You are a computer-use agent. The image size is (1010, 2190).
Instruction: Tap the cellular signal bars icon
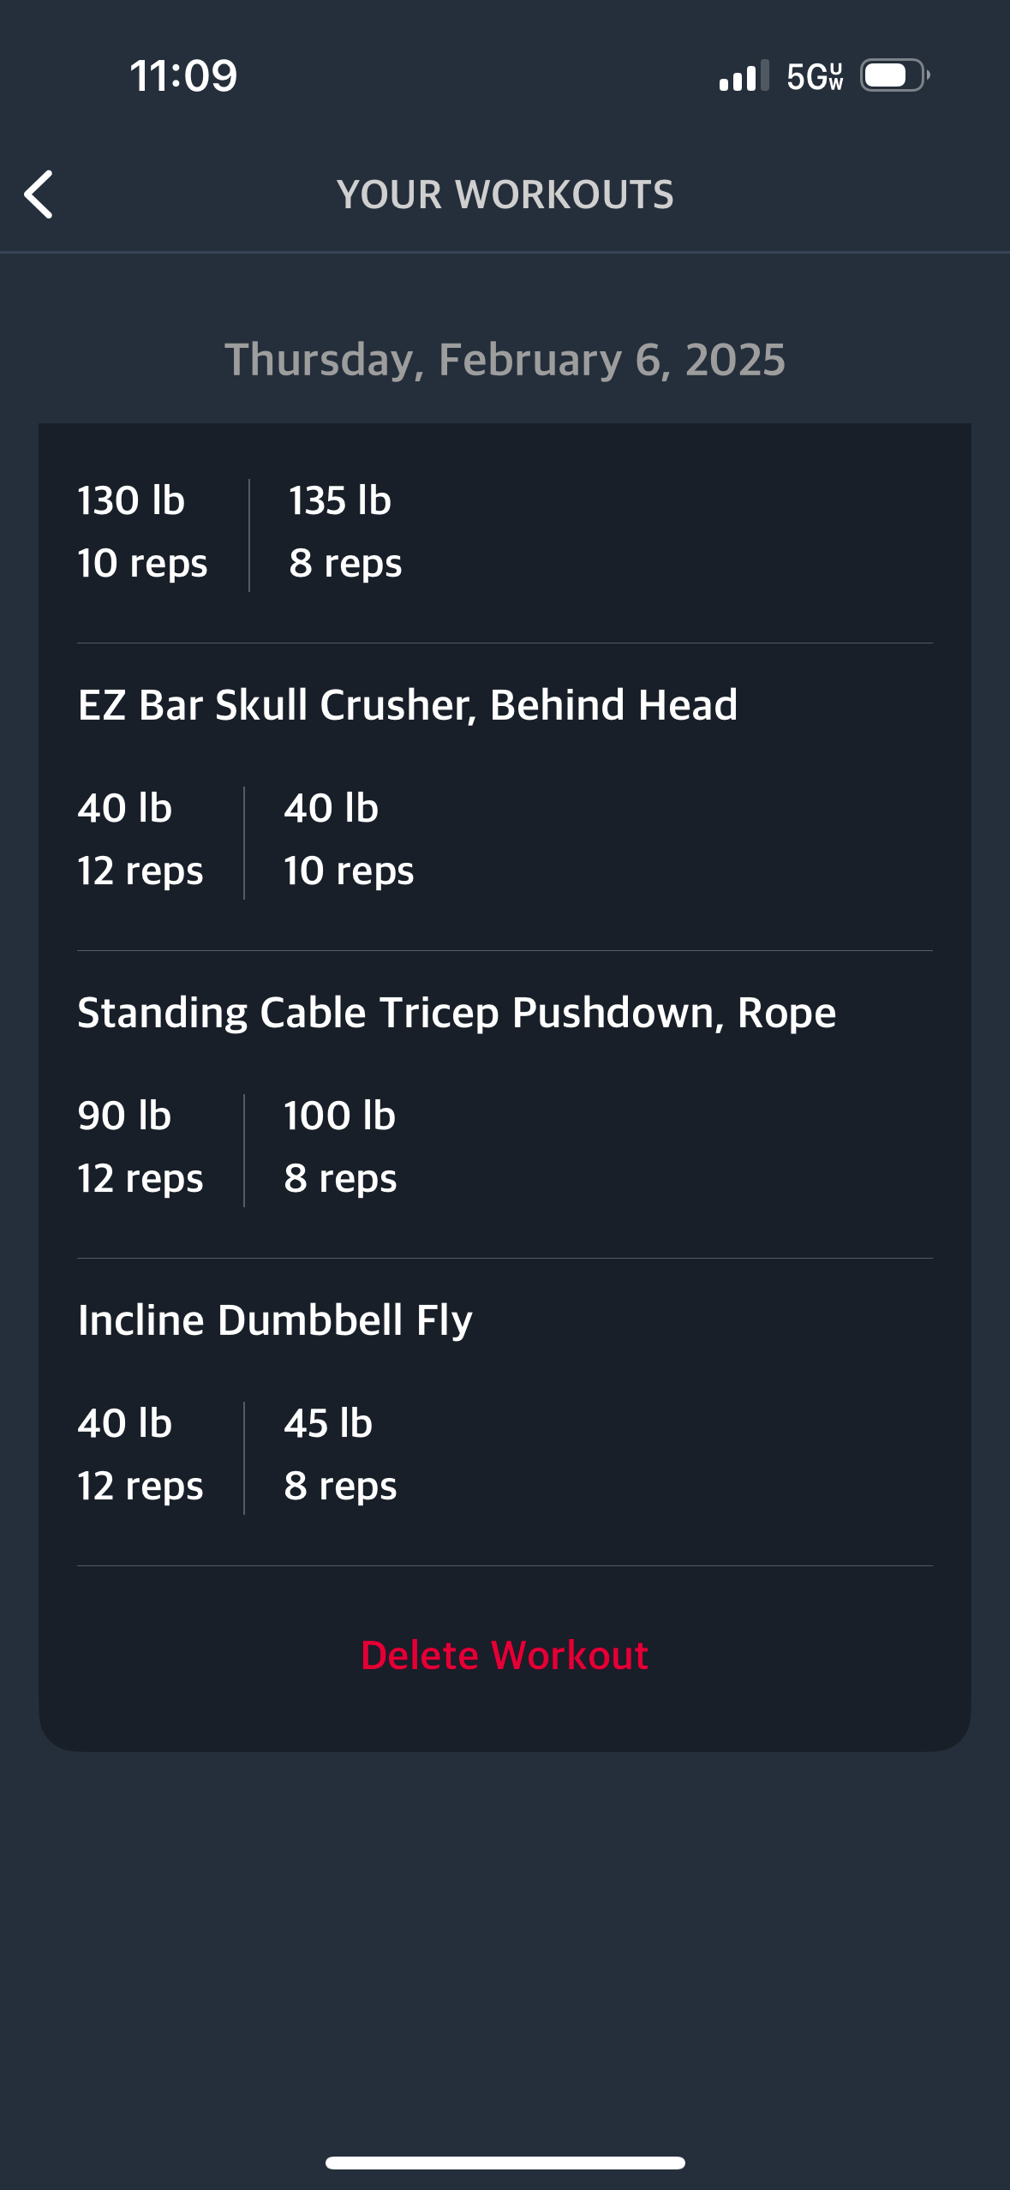[x=744, y=75]
